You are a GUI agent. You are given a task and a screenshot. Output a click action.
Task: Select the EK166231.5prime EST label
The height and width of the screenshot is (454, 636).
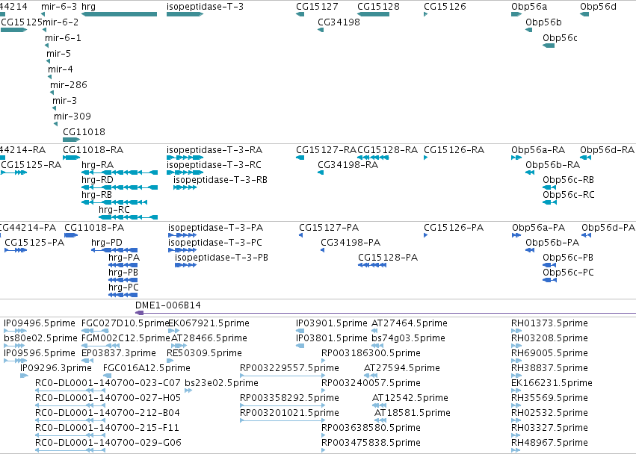[552, 383]
